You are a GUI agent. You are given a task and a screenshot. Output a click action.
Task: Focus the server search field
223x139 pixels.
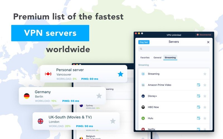(174, 49)
